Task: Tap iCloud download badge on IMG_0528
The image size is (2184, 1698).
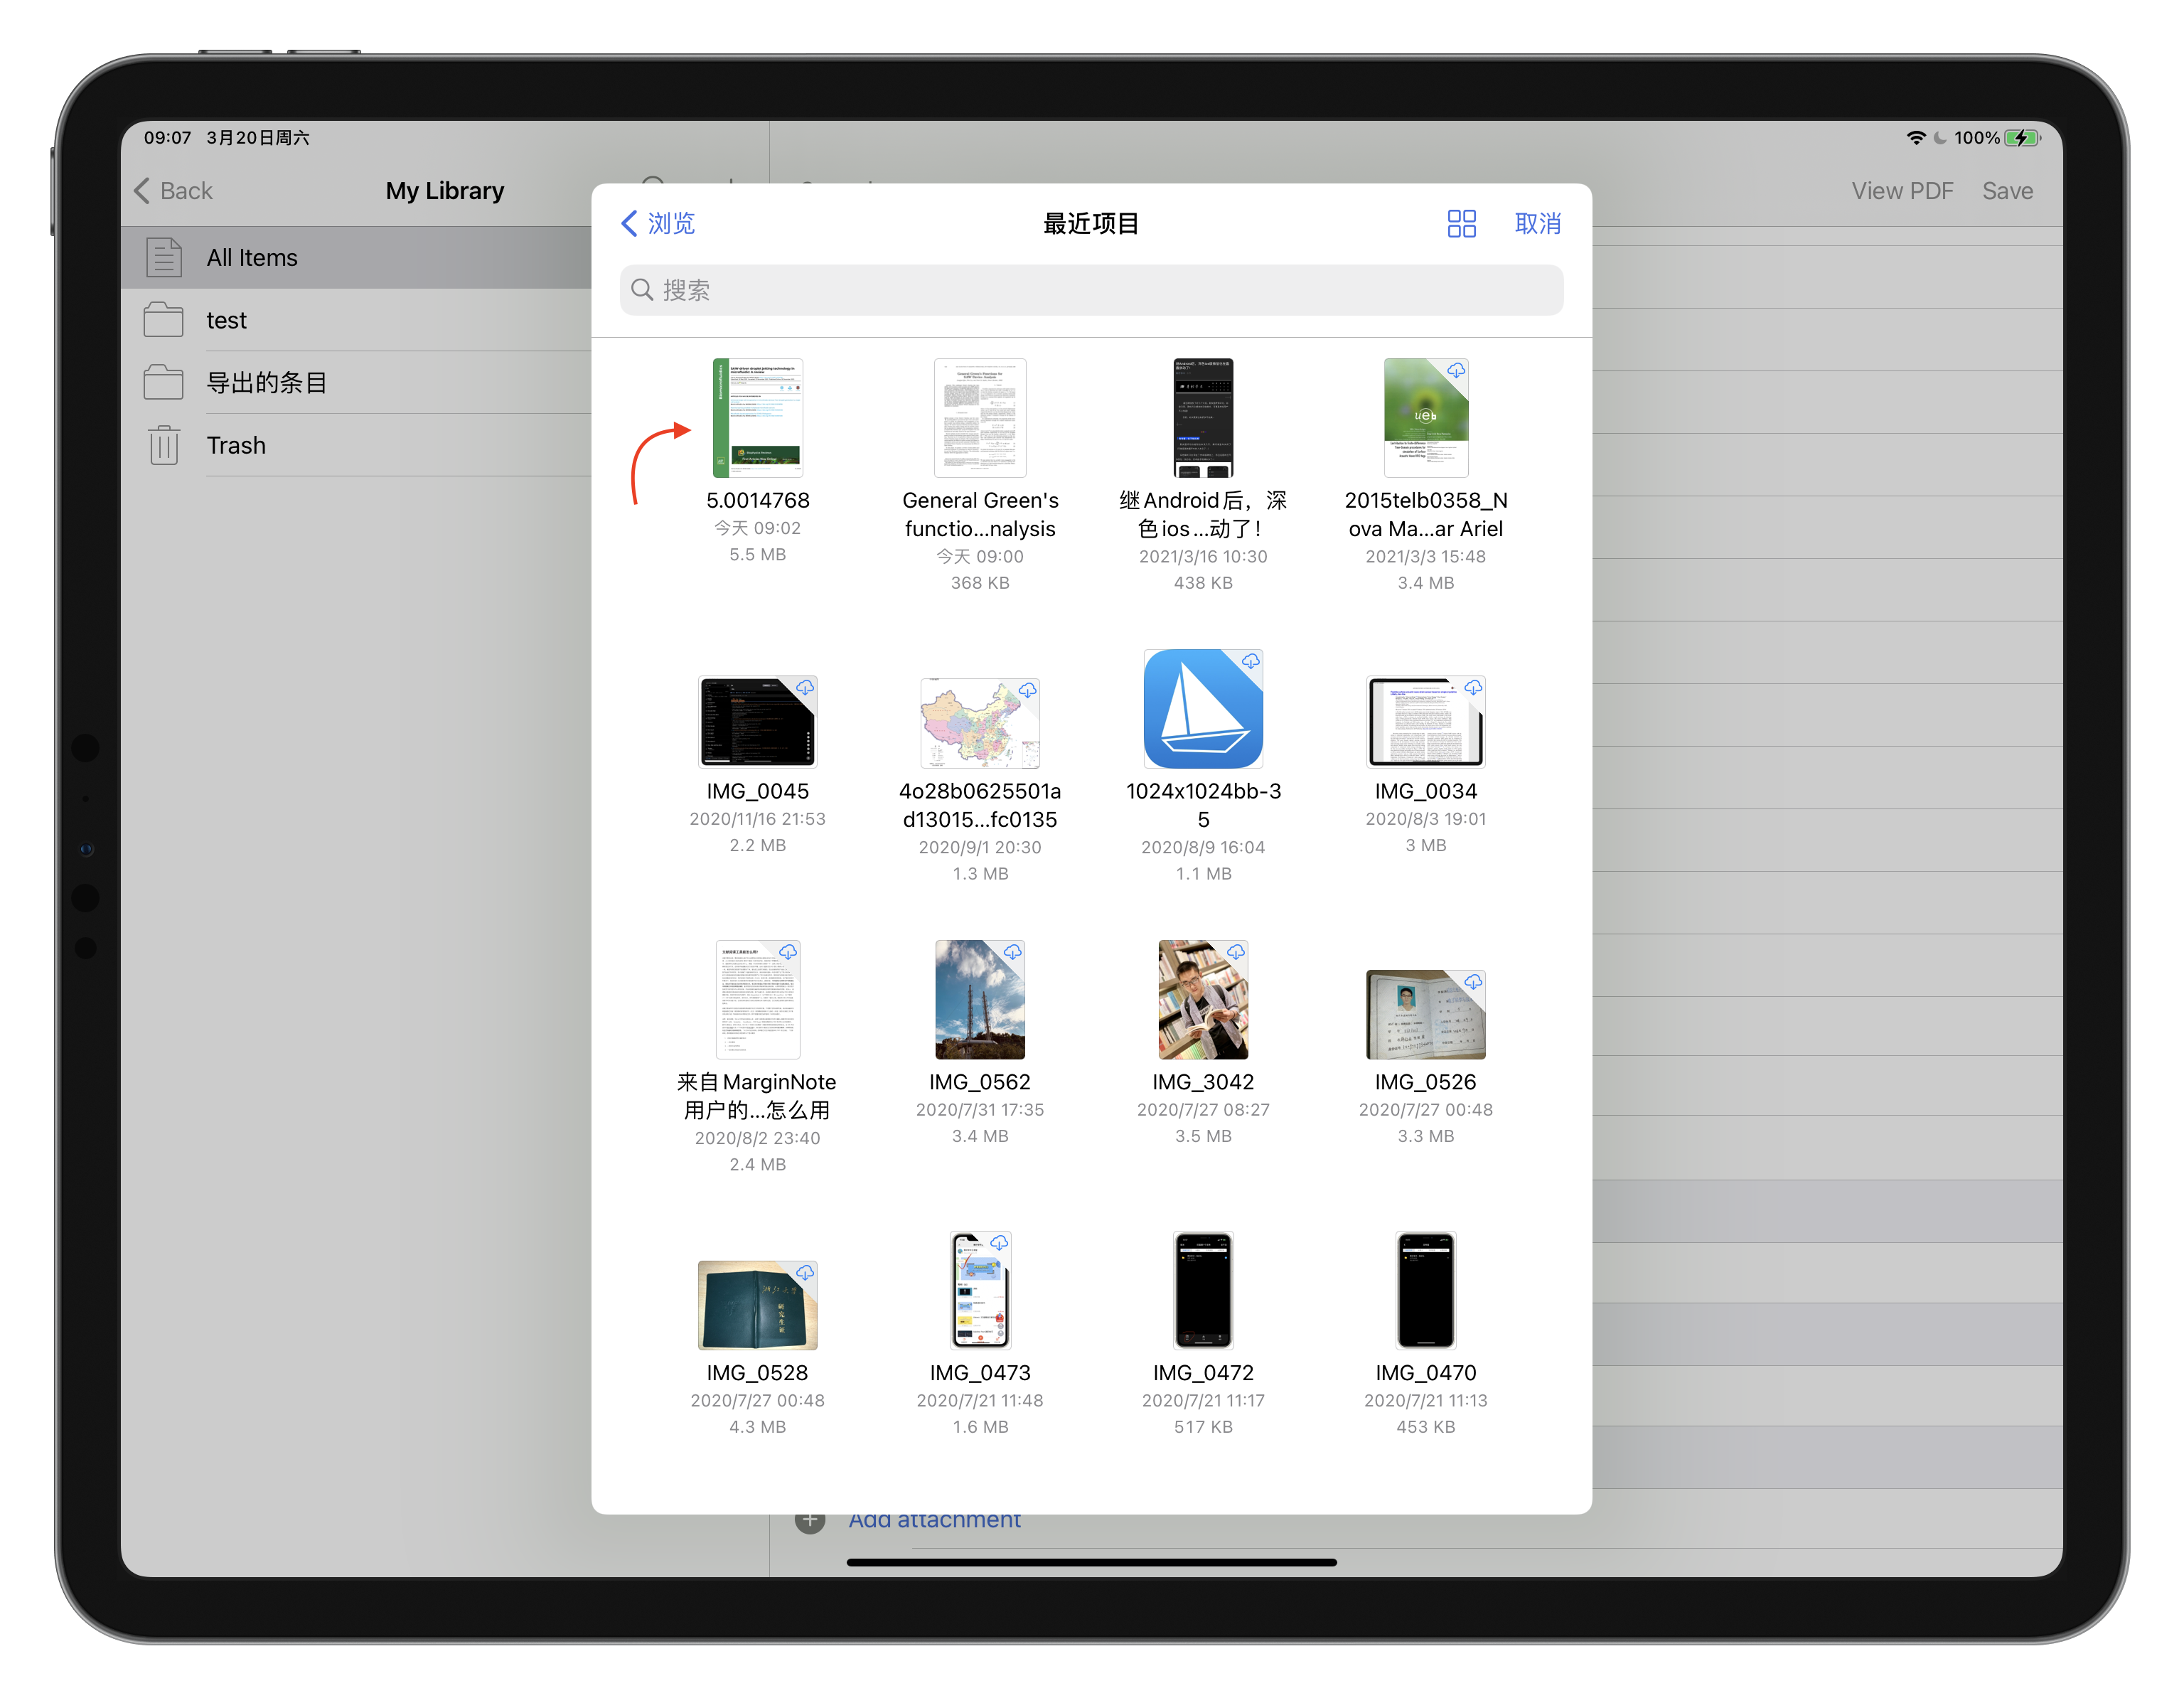Action: click(805, 1273)
